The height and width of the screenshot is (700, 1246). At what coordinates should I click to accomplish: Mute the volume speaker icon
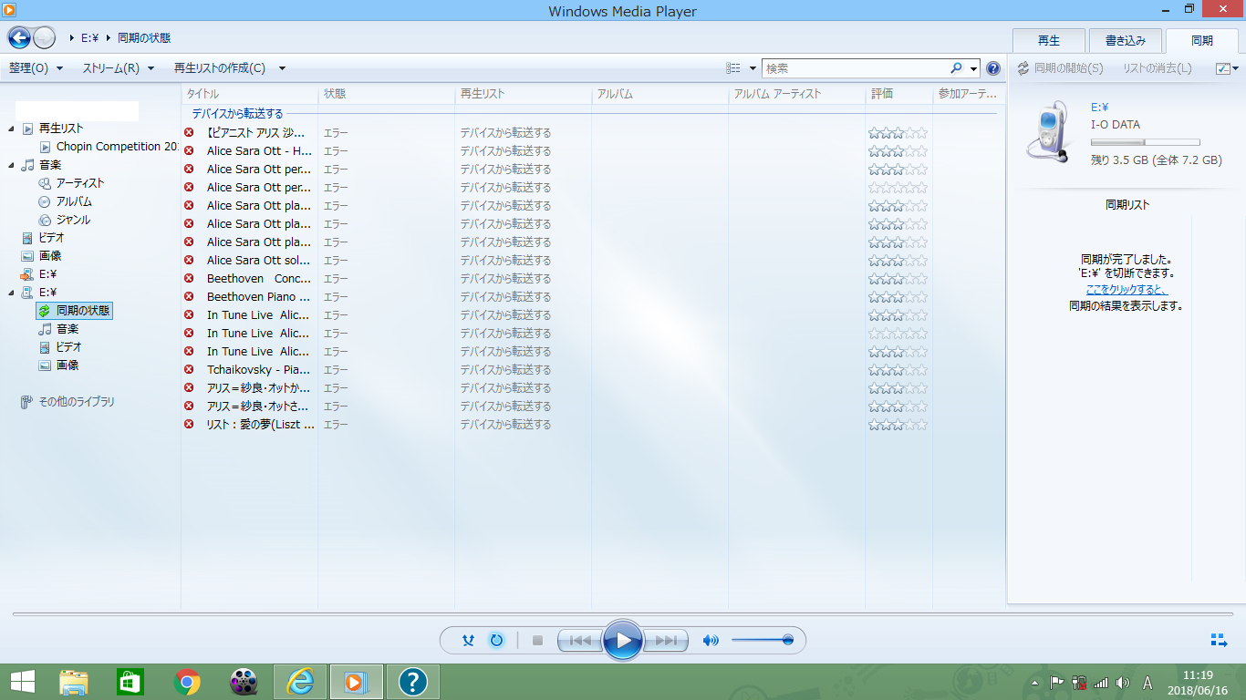point(710,641)
